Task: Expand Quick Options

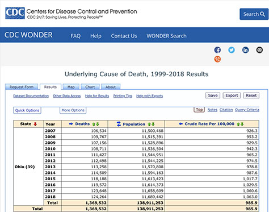Action: [x=27, y=110]
